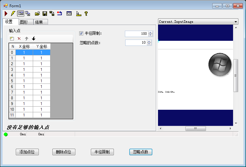Viewport: 246px width, 167px height.
Task: Move the selected point up (gray arrow)
Action: tap(26, 39)
